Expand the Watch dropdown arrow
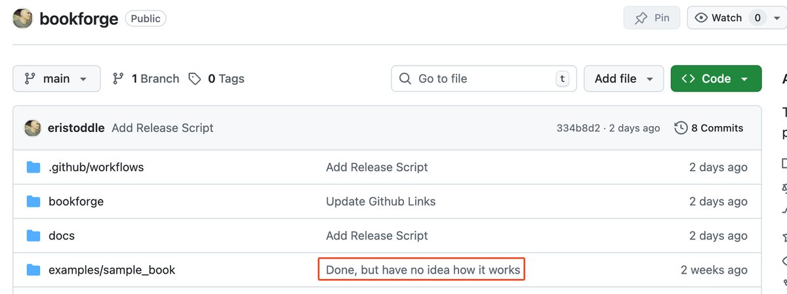The height and width of the screenshot is (294, 787). pos(778,18)
